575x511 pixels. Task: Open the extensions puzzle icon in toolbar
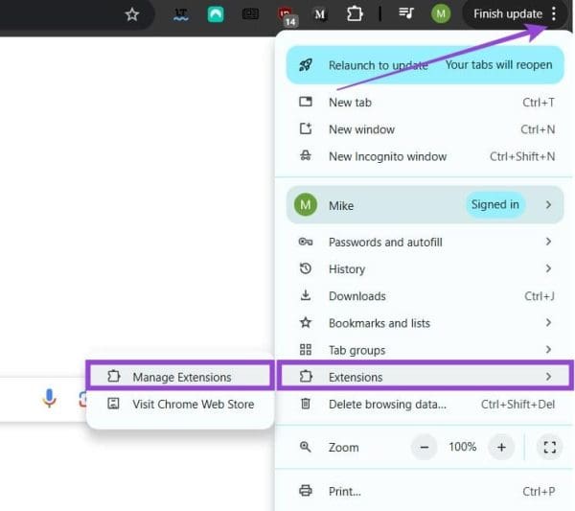(355, 14)
